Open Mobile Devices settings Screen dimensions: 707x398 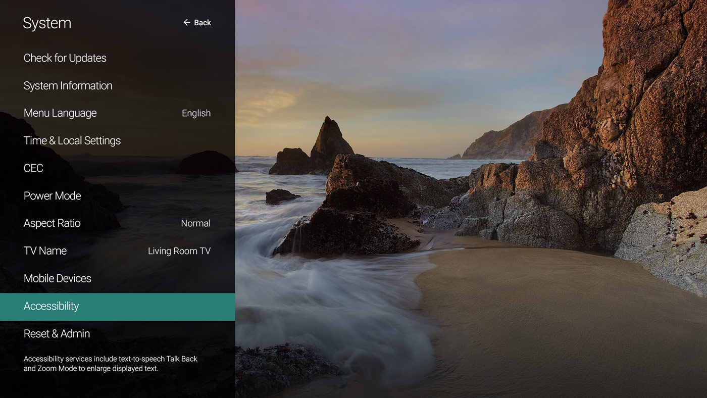point(117,278)
